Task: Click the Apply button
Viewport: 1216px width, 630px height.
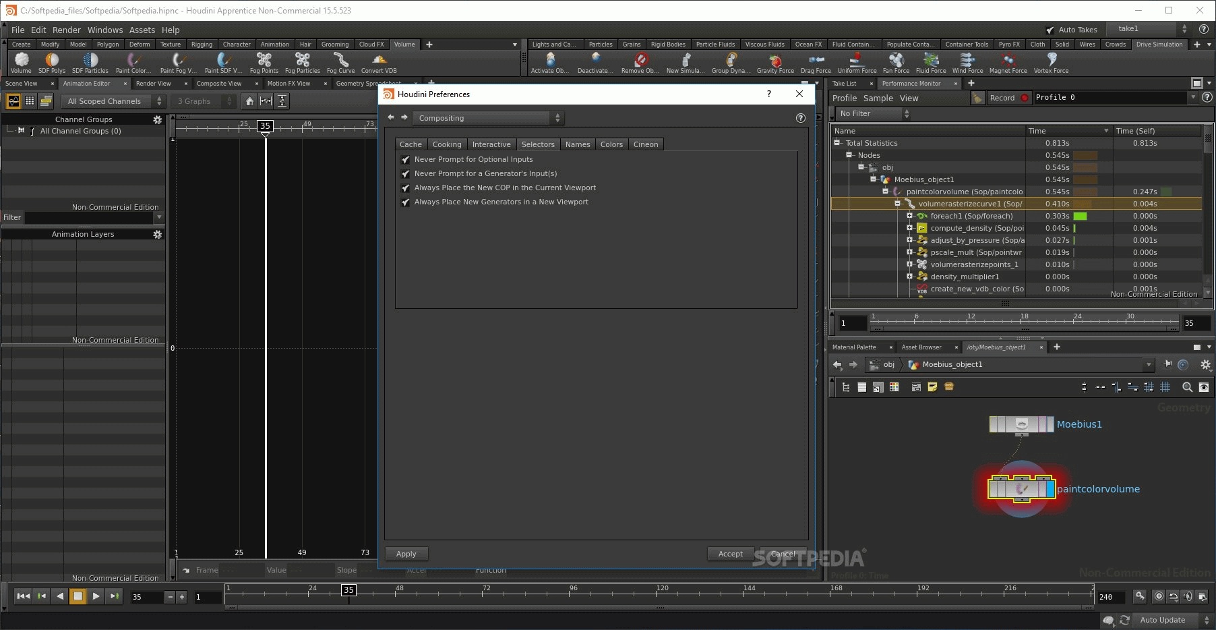Action: [x=406, y=554]
